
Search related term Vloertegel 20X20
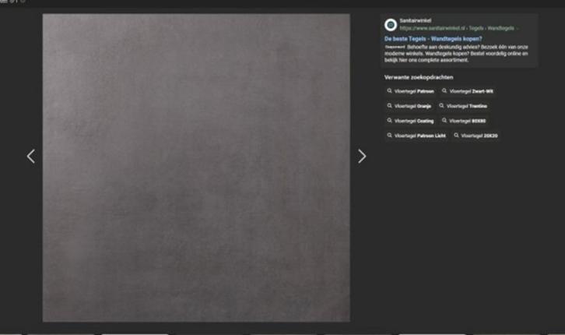pyautogui.click(x=476, y=136)
